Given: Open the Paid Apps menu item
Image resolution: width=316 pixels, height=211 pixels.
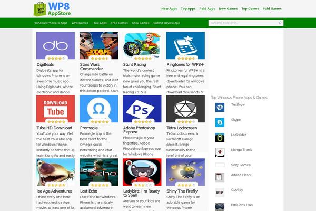Looking at the screenshot, I should (207, 9).
